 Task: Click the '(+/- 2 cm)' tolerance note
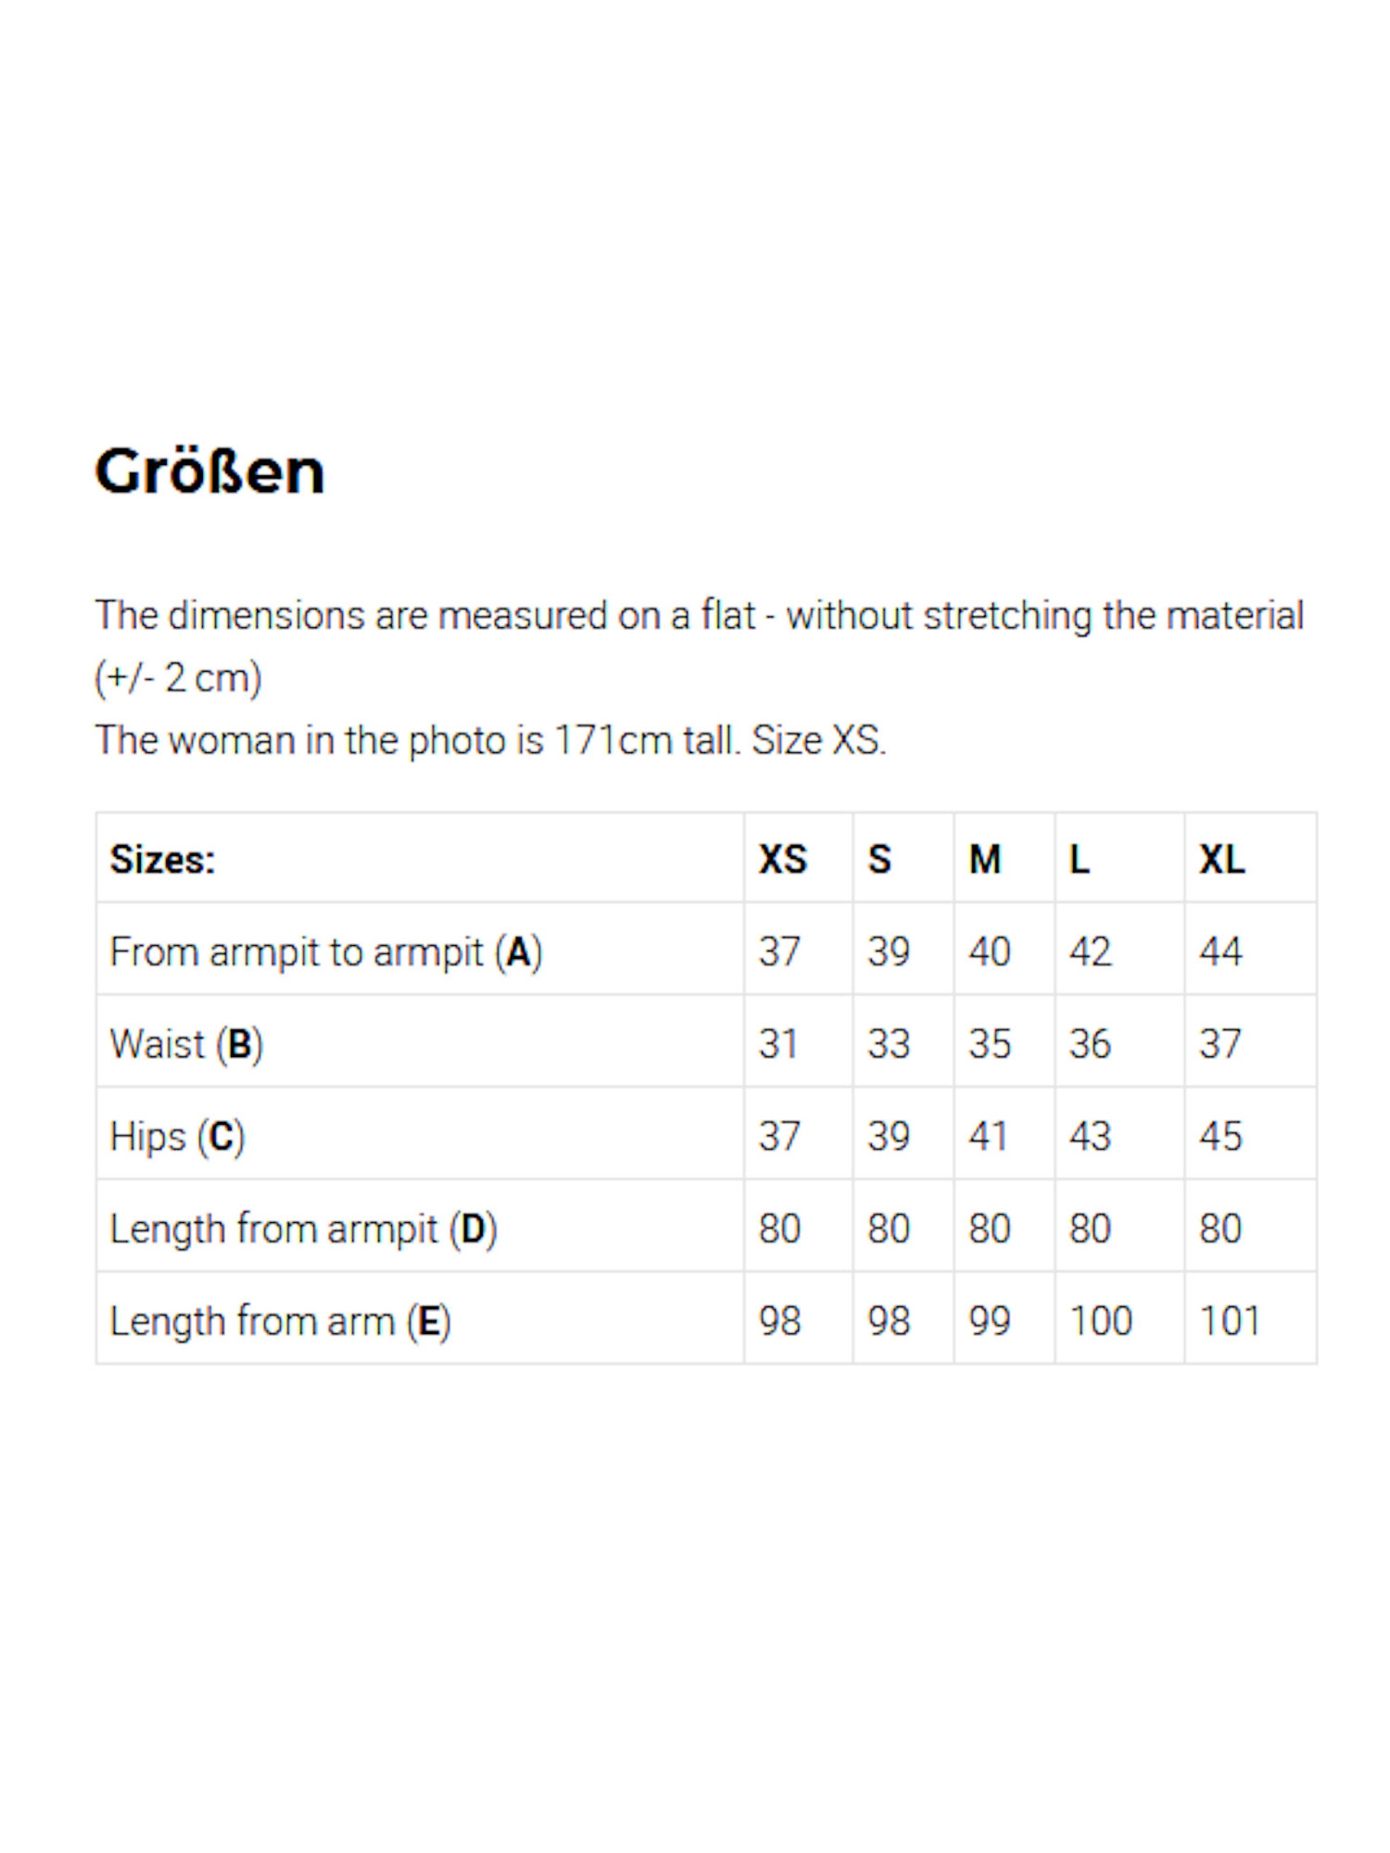[x=178, y=678]
